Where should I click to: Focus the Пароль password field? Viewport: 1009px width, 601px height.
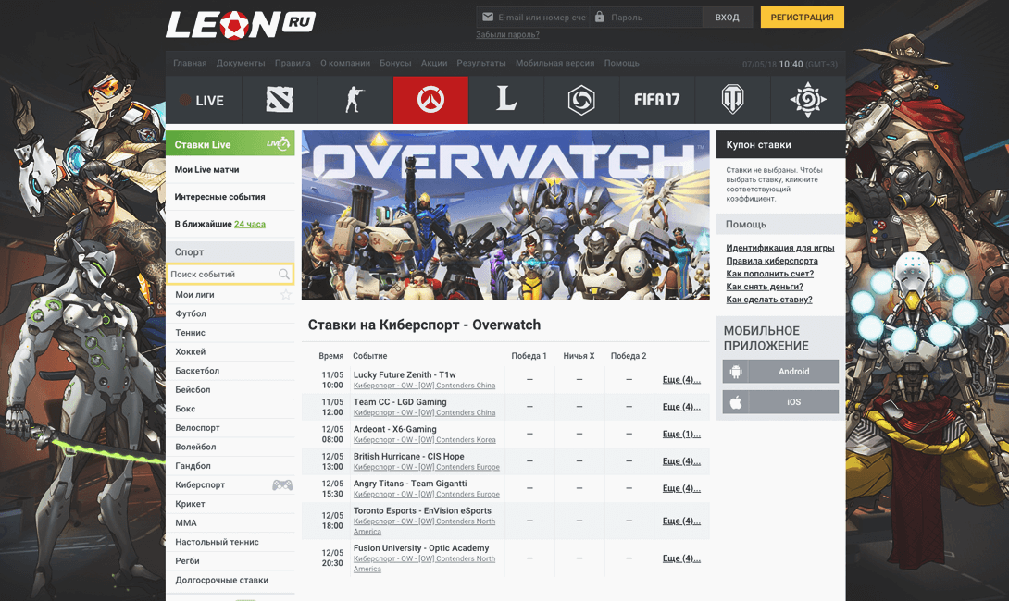click(x=645, y=18)
